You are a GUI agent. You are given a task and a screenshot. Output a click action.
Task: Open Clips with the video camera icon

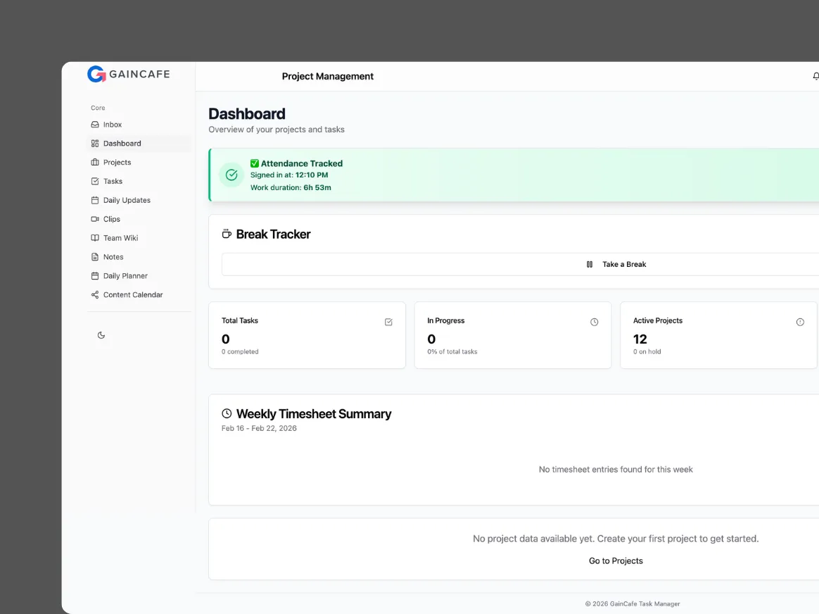tap(94, 219)
